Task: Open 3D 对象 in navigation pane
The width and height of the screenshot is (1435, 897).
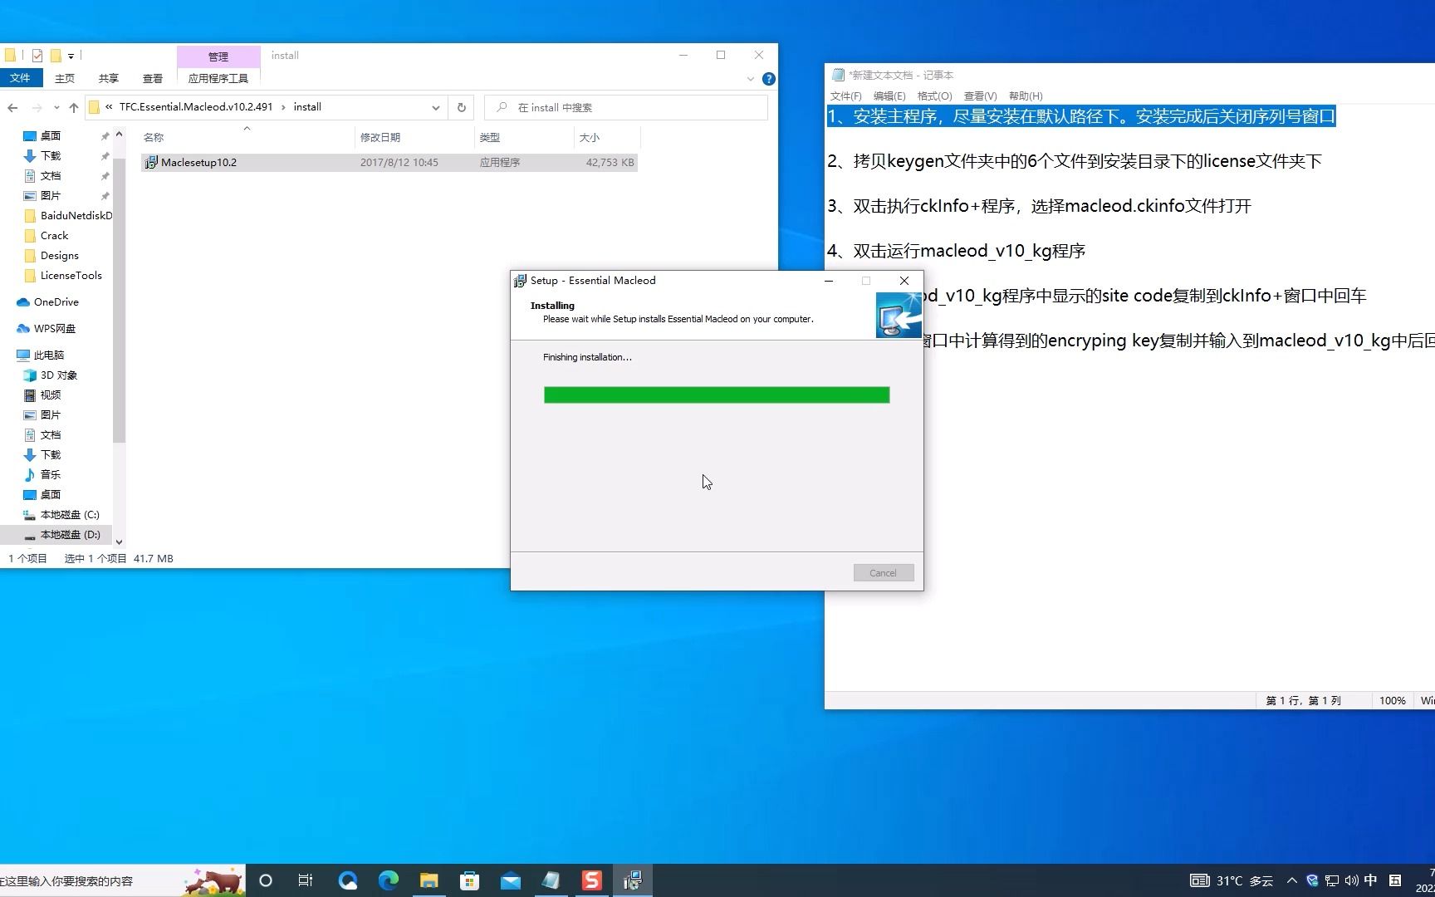Action: click(x=58, y=375)
